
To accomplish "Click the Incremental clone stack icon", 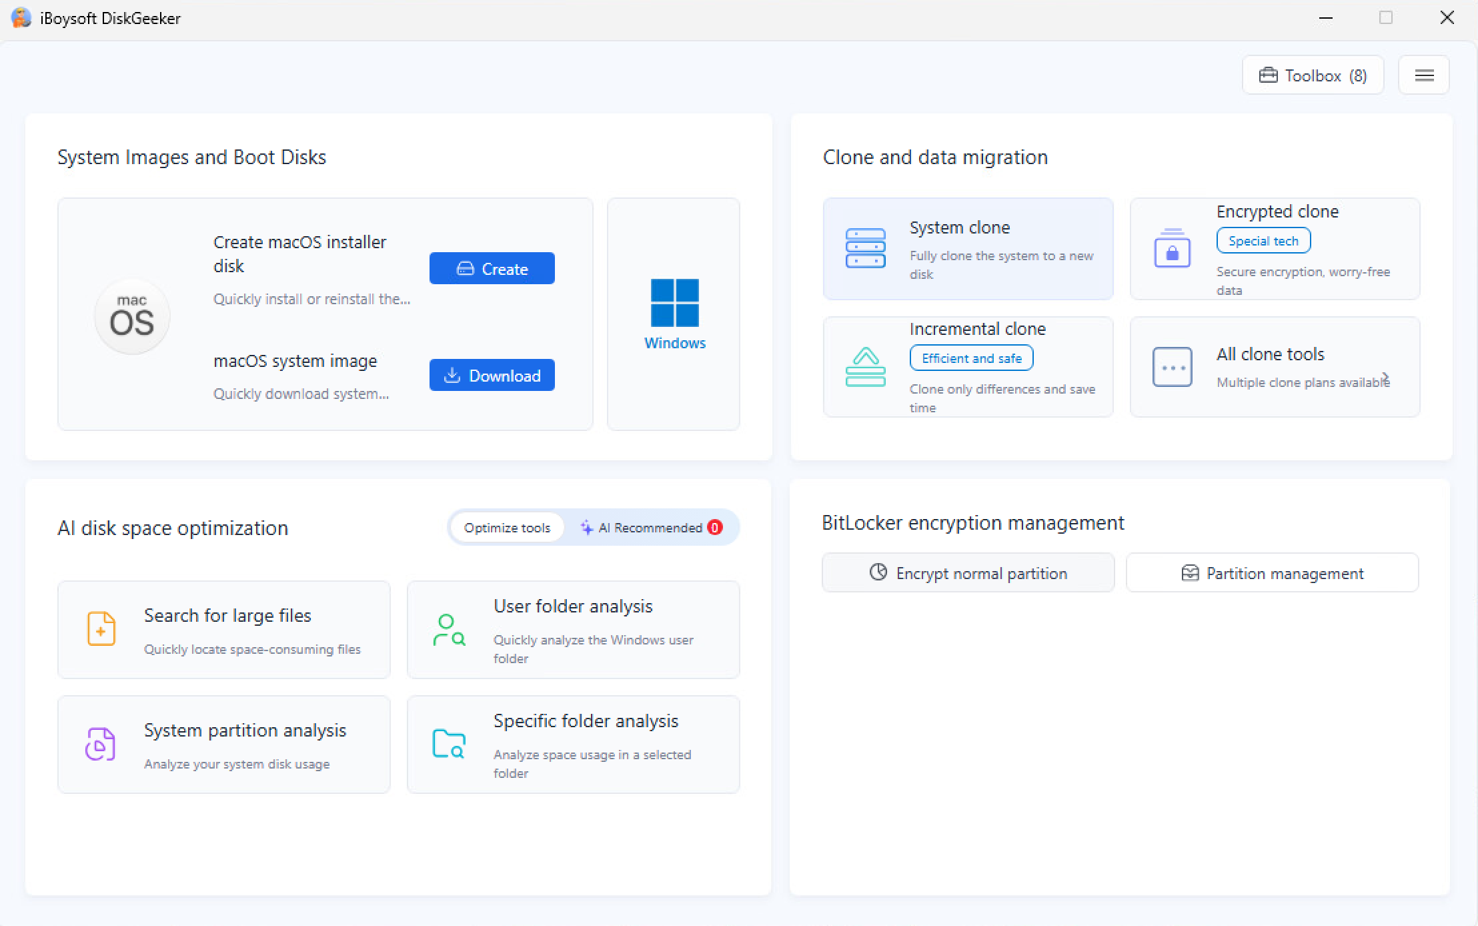I will click(x=865, y=367).
